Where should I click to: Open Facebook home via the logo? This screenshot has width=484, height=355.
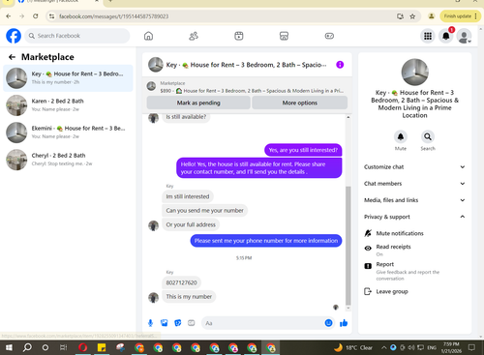point(14,36)
